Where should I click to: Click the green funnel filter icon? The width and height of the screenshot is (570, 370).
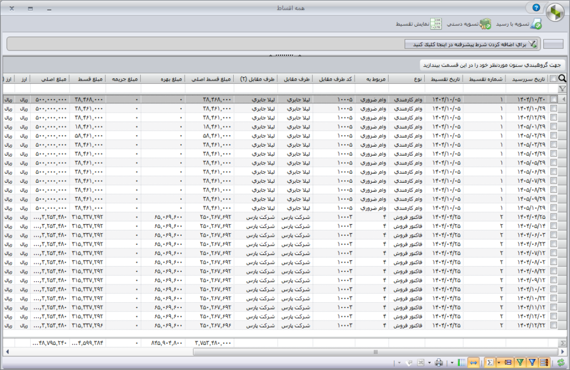pyautogui.click(x=520, y=363)
